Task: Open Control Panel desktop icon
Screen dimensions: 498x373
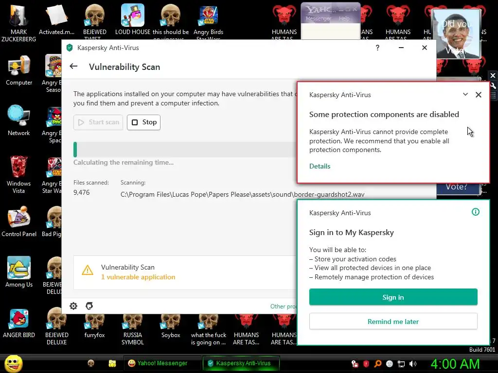Action: pyautogui.click(x=19, y=221)
